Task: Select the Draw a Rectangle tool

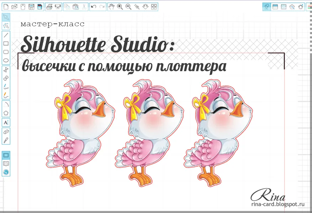Action: pyautogui.click(x=6, y=43)
